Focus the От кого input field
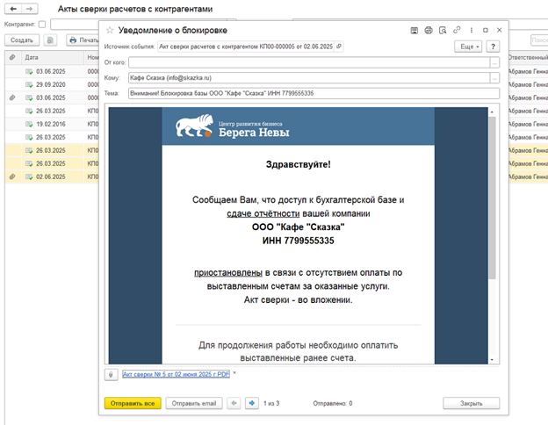The image size is (548, 425). tap(309, 63)
